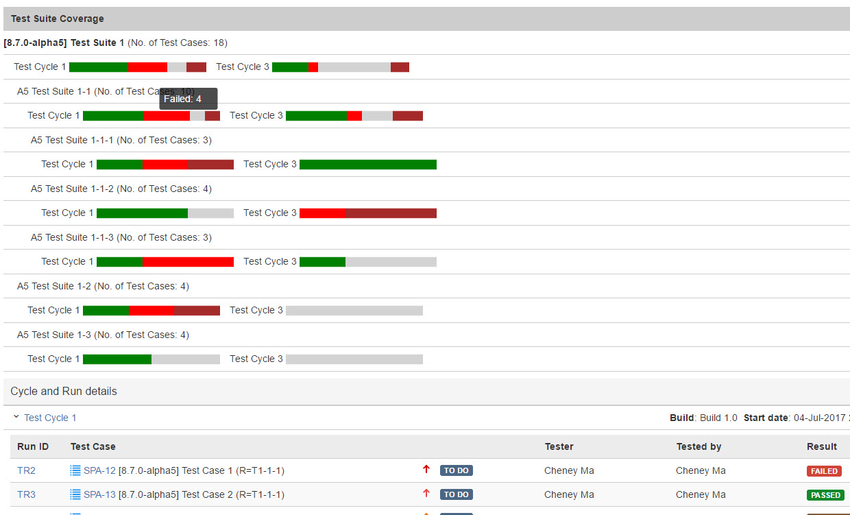Image resolution: width=850 pixels, height=515 pixels.
Task: Click the test case icon beside SPA-13
Action: point(75,494)
